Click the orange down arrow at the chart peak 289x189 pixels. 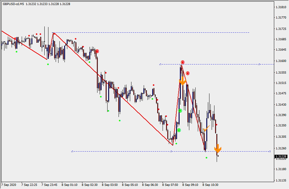pyautogui.click(x=182, y=81)
